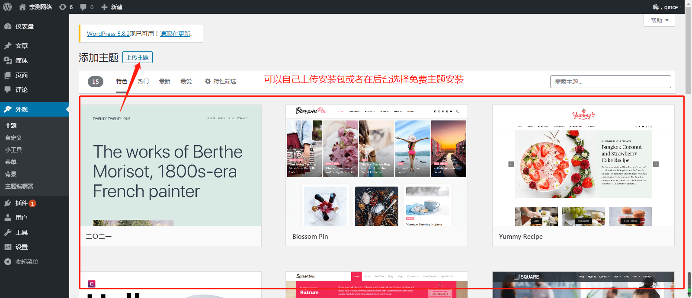This screenshot has width=692, height=298.
Task: Open the WordPress 5.8.2 link
Action: 108,34
